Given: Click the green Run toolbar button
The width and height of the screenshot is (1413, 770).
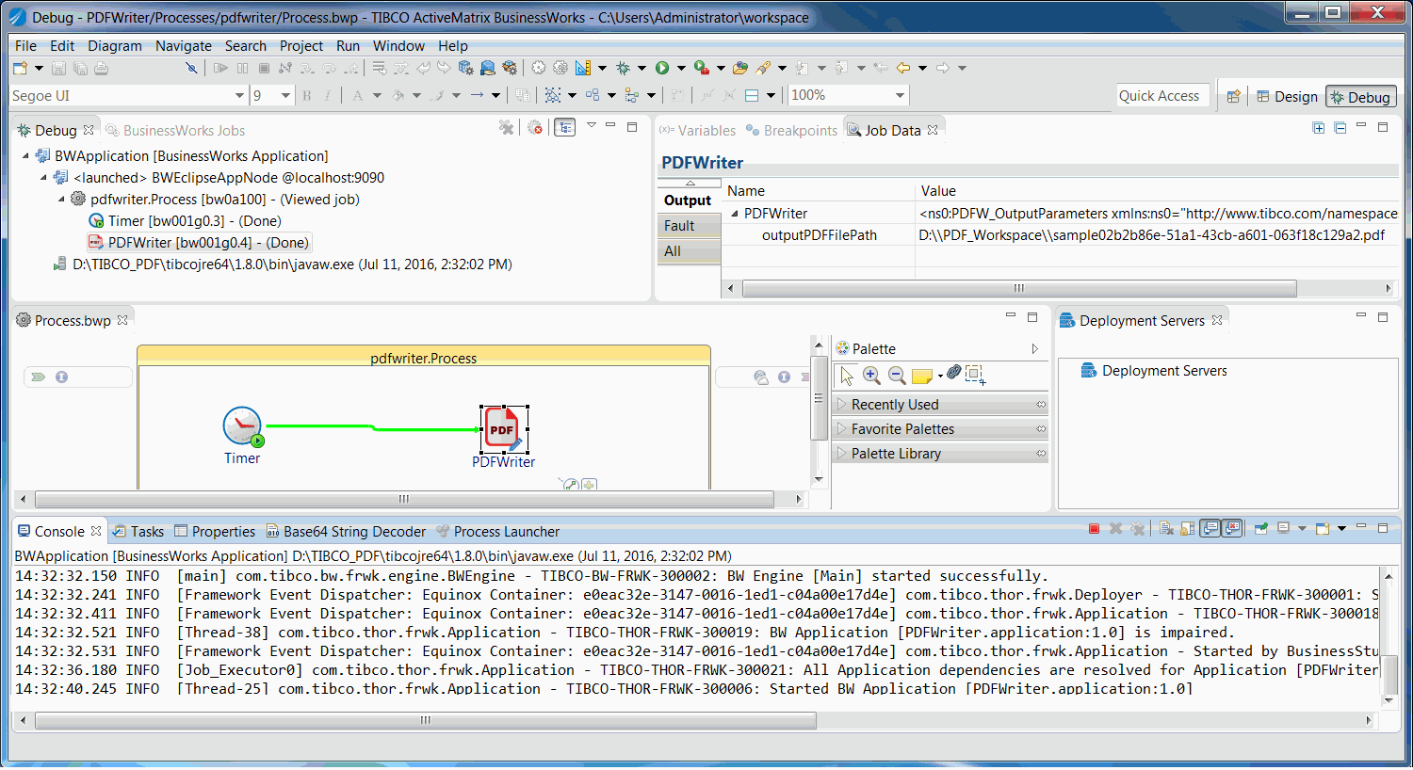Looking at the screenshot, I should (x=662, y=68).
